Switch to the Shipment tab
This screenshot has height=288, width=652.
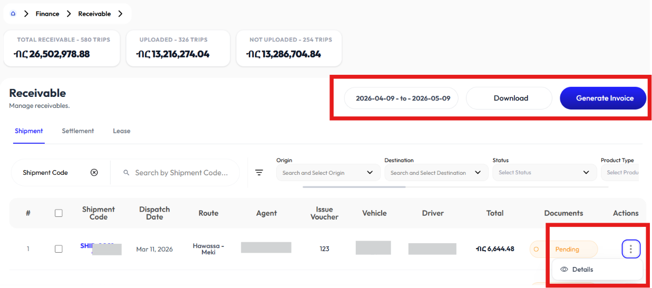coord(29,131)
